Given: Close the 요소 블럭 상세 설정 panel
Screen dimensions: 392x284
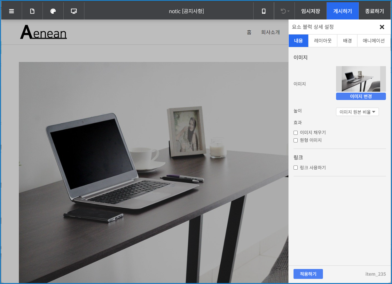Looking at the screenshot, I should [382, 27].
